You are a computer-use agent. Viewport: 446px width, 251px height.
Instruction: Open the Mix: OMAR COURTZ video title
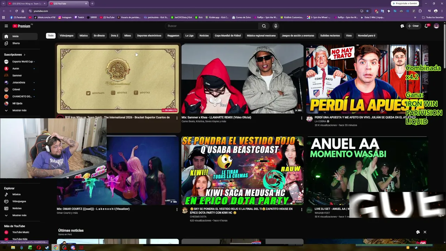pos(93,209)
